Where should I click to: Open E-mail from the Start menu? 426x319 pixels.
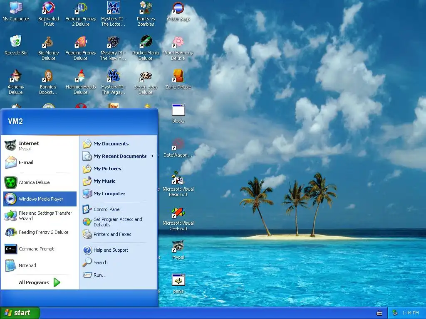(40, 162)
